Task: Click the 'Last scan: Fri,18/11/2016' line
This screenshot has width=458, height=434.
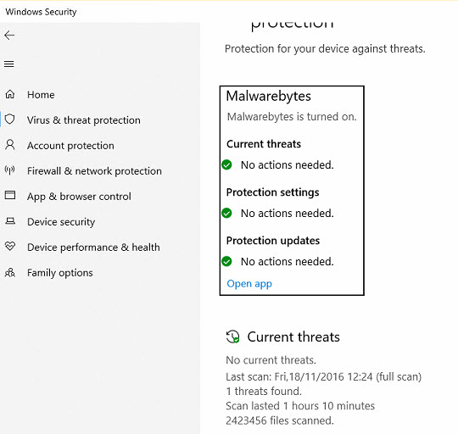Action: [x=324, y=376]
